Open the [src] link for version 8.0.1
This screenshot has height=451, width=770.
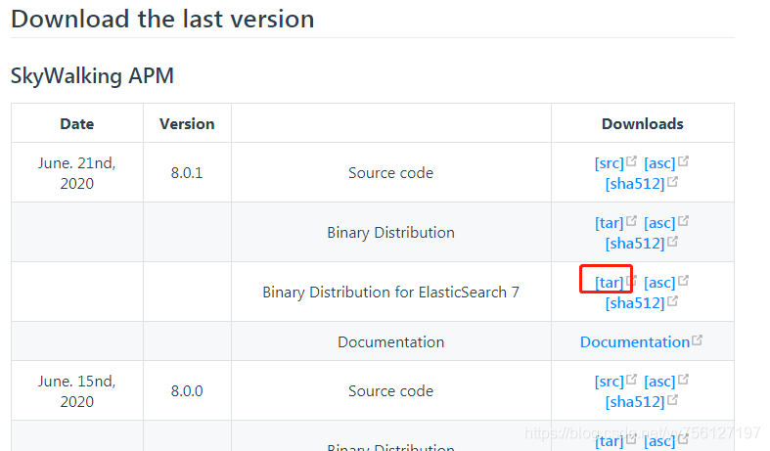click(x=609, y=162)
